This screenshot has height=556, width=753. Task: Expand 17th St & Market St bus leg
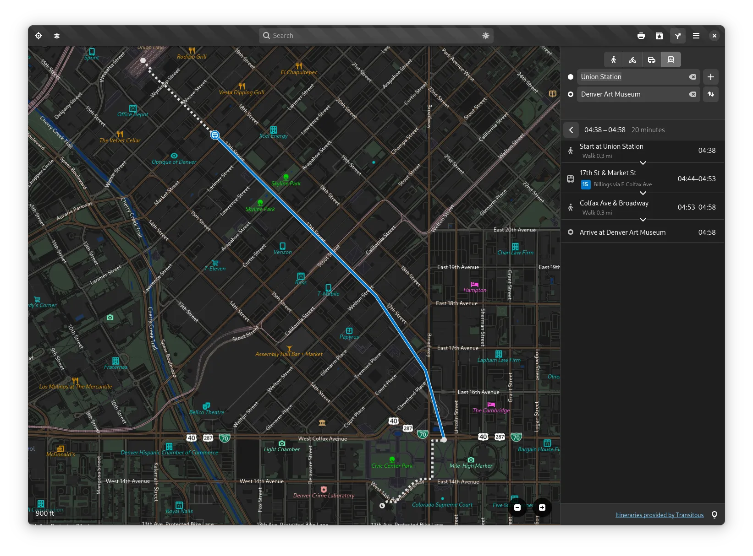pyautogui.click(x=643, y=193)
